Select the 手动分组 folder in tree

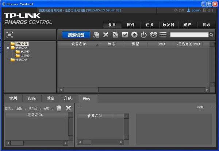(21, 60)
